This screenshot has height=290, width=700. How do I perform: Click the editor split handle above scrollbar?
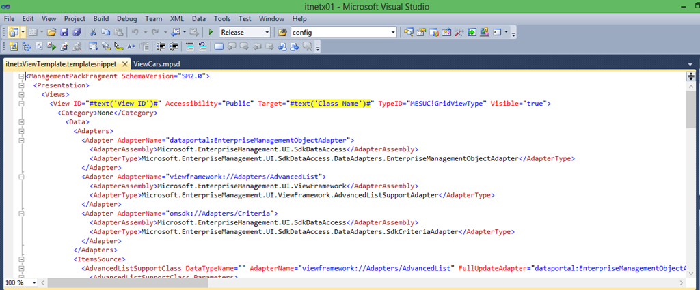(x=690, y=76)
